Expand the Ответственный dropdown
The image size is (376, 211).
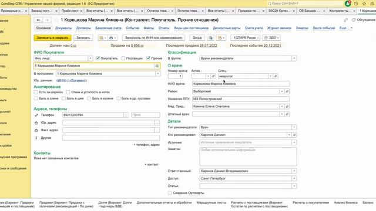[x=294, y=171]
